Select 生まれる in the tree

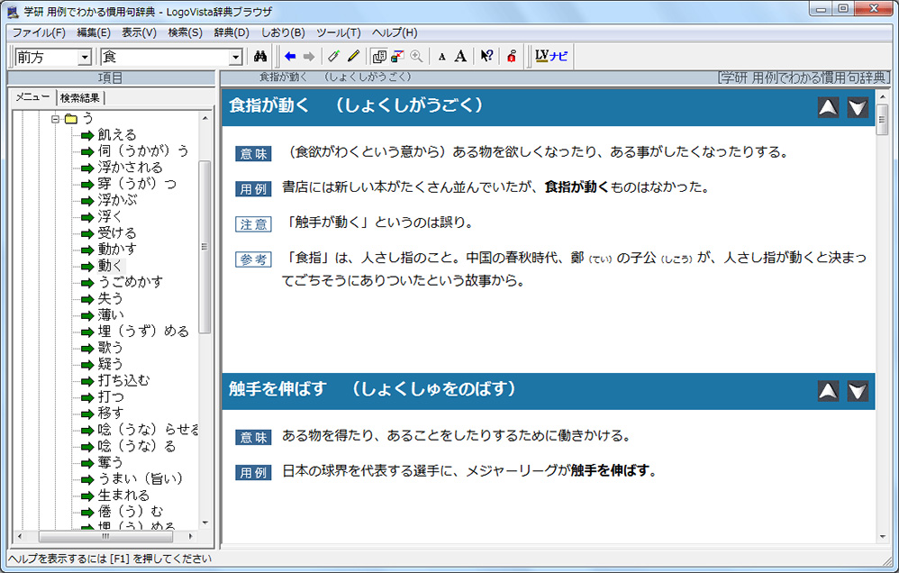[123, 495]
